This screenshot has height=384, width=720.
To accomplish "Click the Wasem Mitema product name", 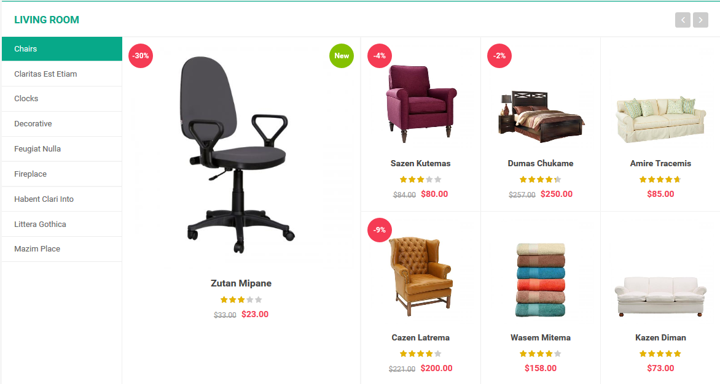I will (541, 337).
